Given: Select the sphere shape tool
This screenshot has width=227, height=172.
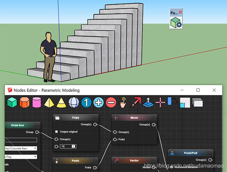Looking at the screenshot, I should click(74, 102).
